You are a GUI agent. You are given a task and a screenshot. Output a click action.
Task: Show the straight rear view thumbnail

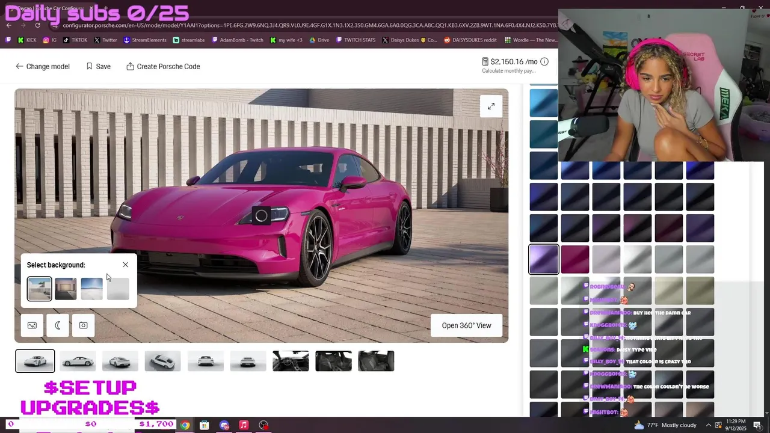tap(248, 361)
